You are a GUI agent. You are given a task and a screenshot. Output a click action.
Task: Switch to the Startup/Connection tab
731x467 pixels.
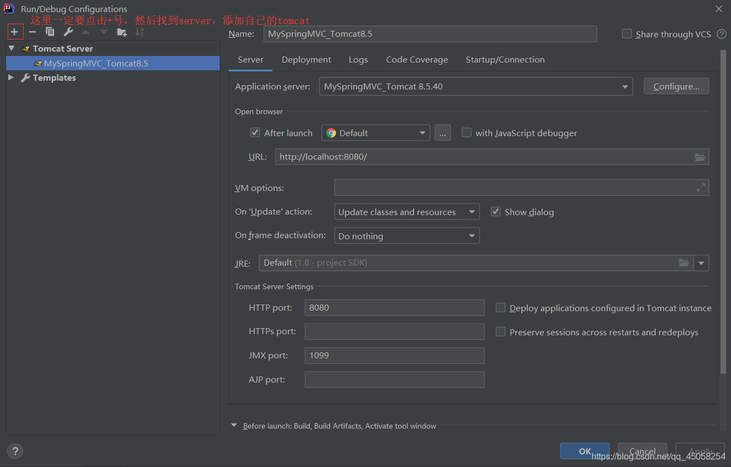pyautogui.click(x=505, y=60)
